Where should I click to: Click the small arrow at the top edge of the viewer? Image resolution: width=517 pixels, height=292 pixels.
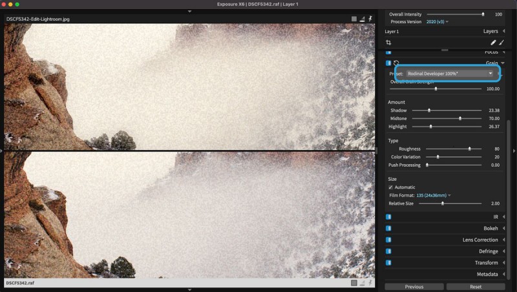[189, 12]
